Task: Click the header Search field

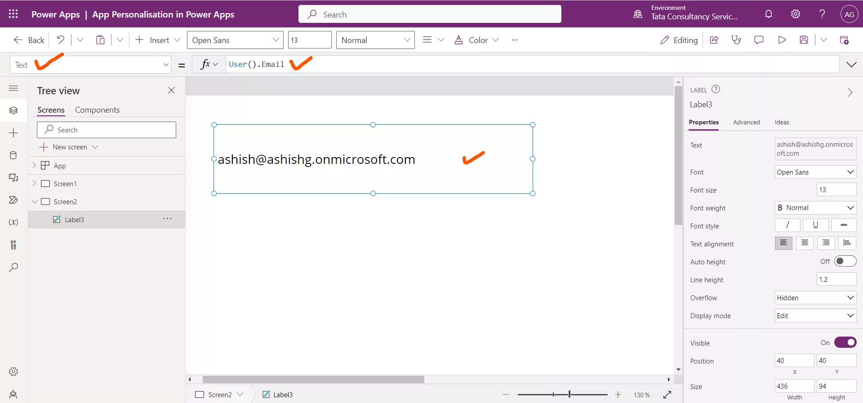Action: [x=430, y=14]
